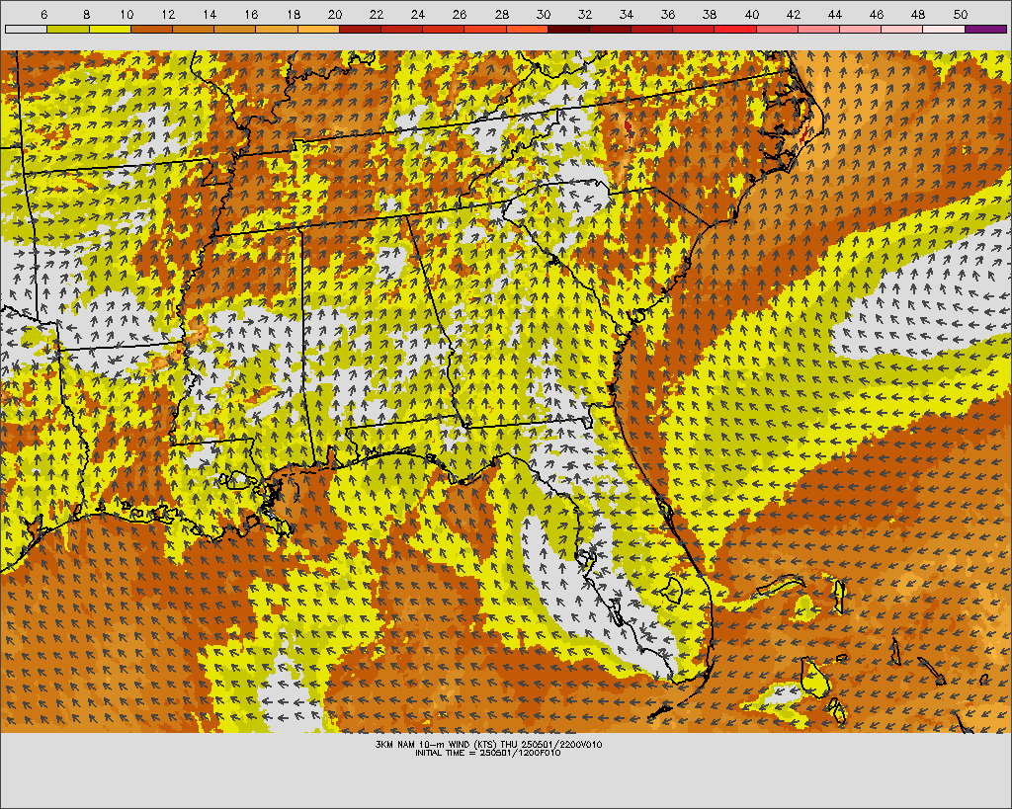Viewport: 1012px width, 809px height.
Task: Click the legend value "16"
Action: [252, 14]
